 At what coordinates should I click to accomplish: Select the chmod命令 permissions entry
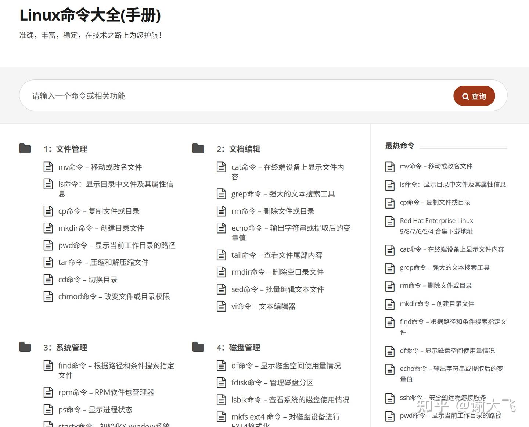click(114, 296)
